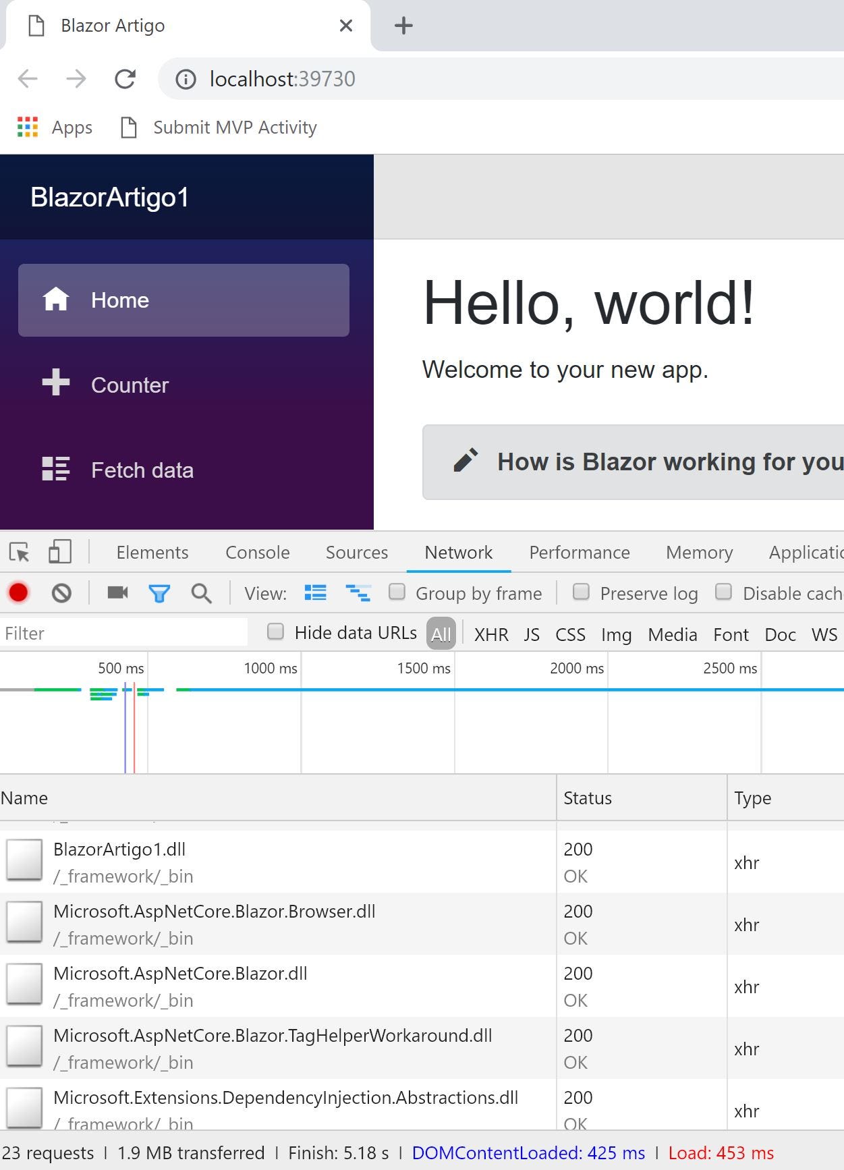
Task: Click How is Blazor working survey banner
Action: 633,462
